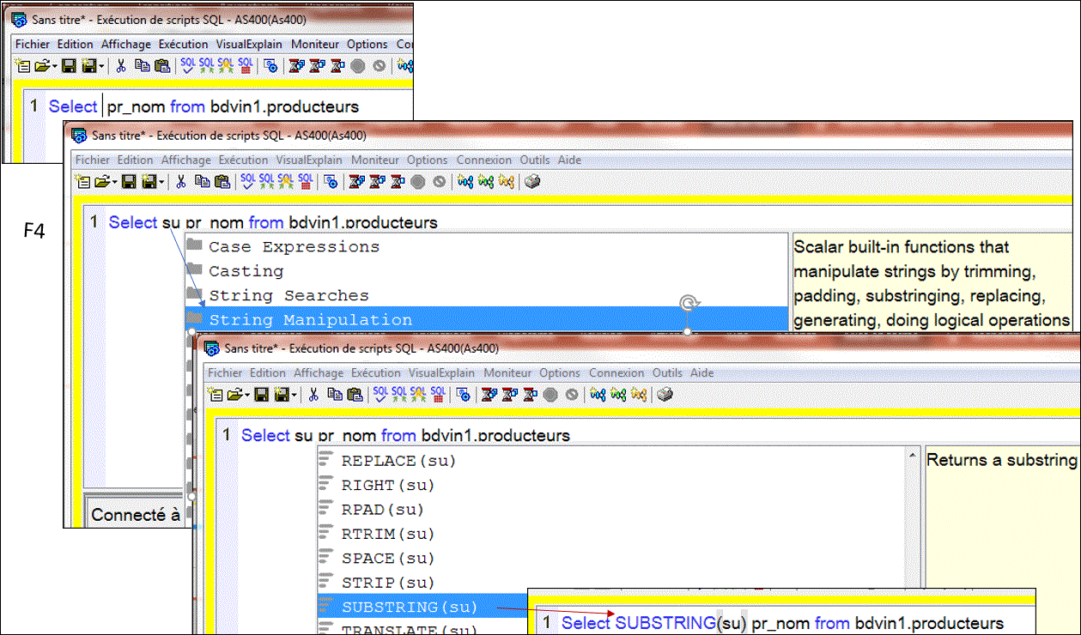Click the print icon in frontmost window toolbar
Image resolution: width=1081 pixels, height=635 pixels.
[665, 395]
